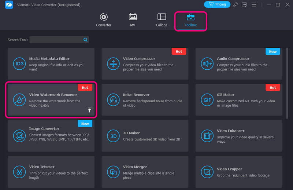Launch the Video Compressor tool icon
Image resolution: width=293 pixels, height=190 pixels.
(x=113, y=63)
